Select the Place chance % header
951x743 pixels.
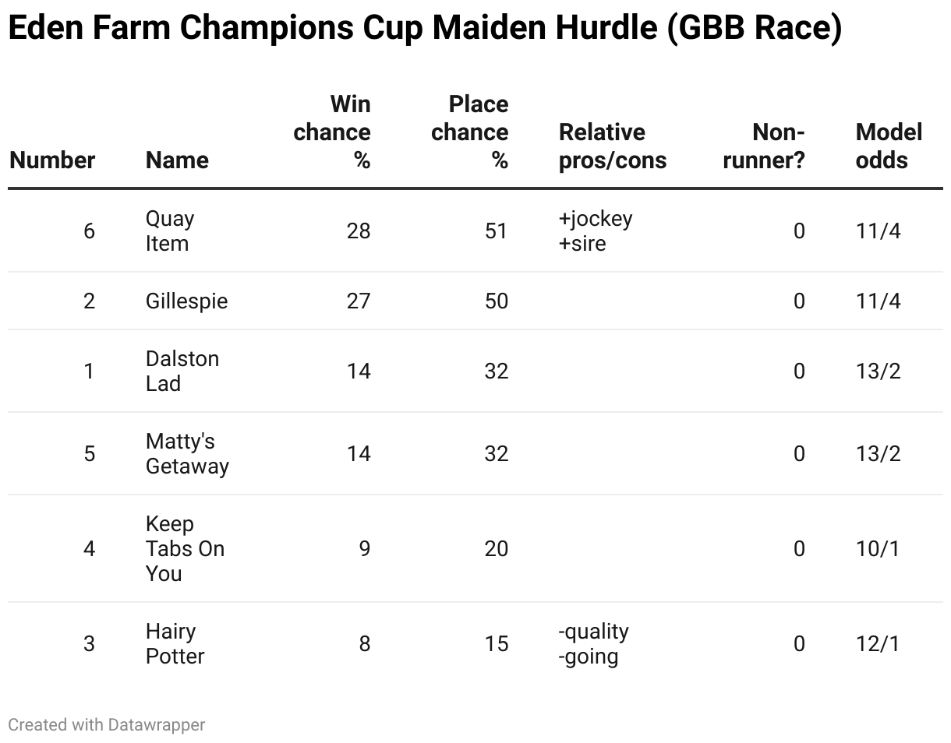point(469,132)
